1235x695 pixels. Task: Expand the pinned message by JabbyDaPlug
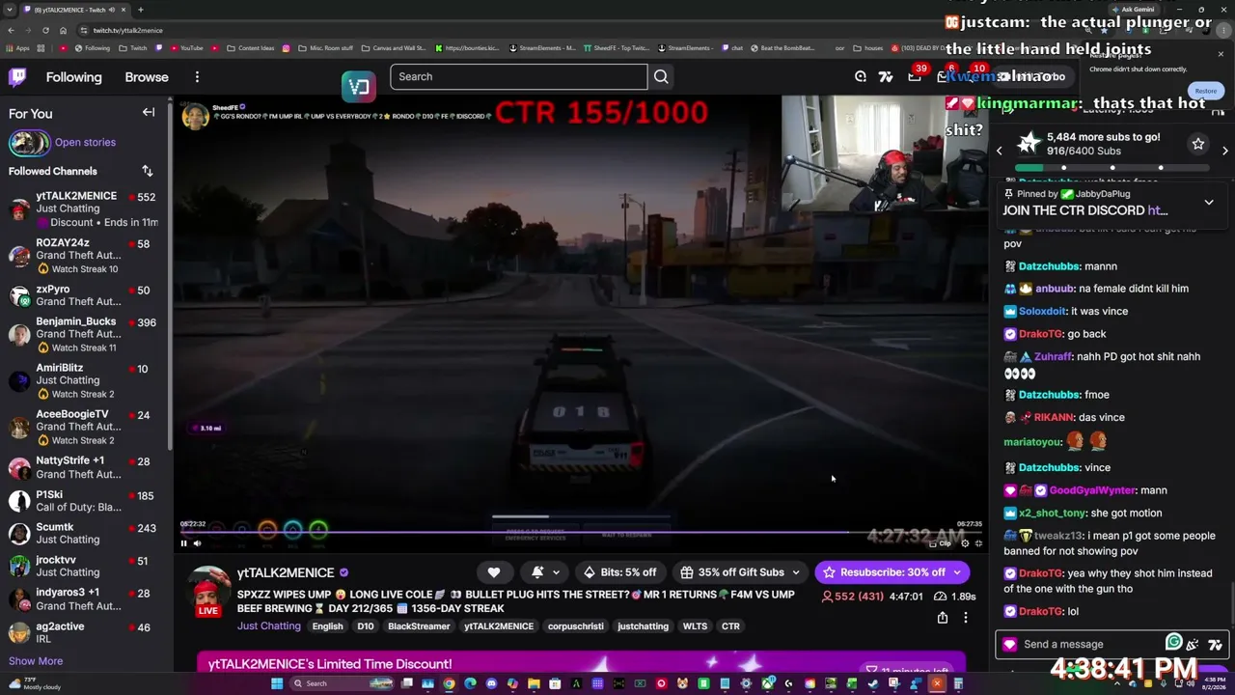(x=1209, y=203)
